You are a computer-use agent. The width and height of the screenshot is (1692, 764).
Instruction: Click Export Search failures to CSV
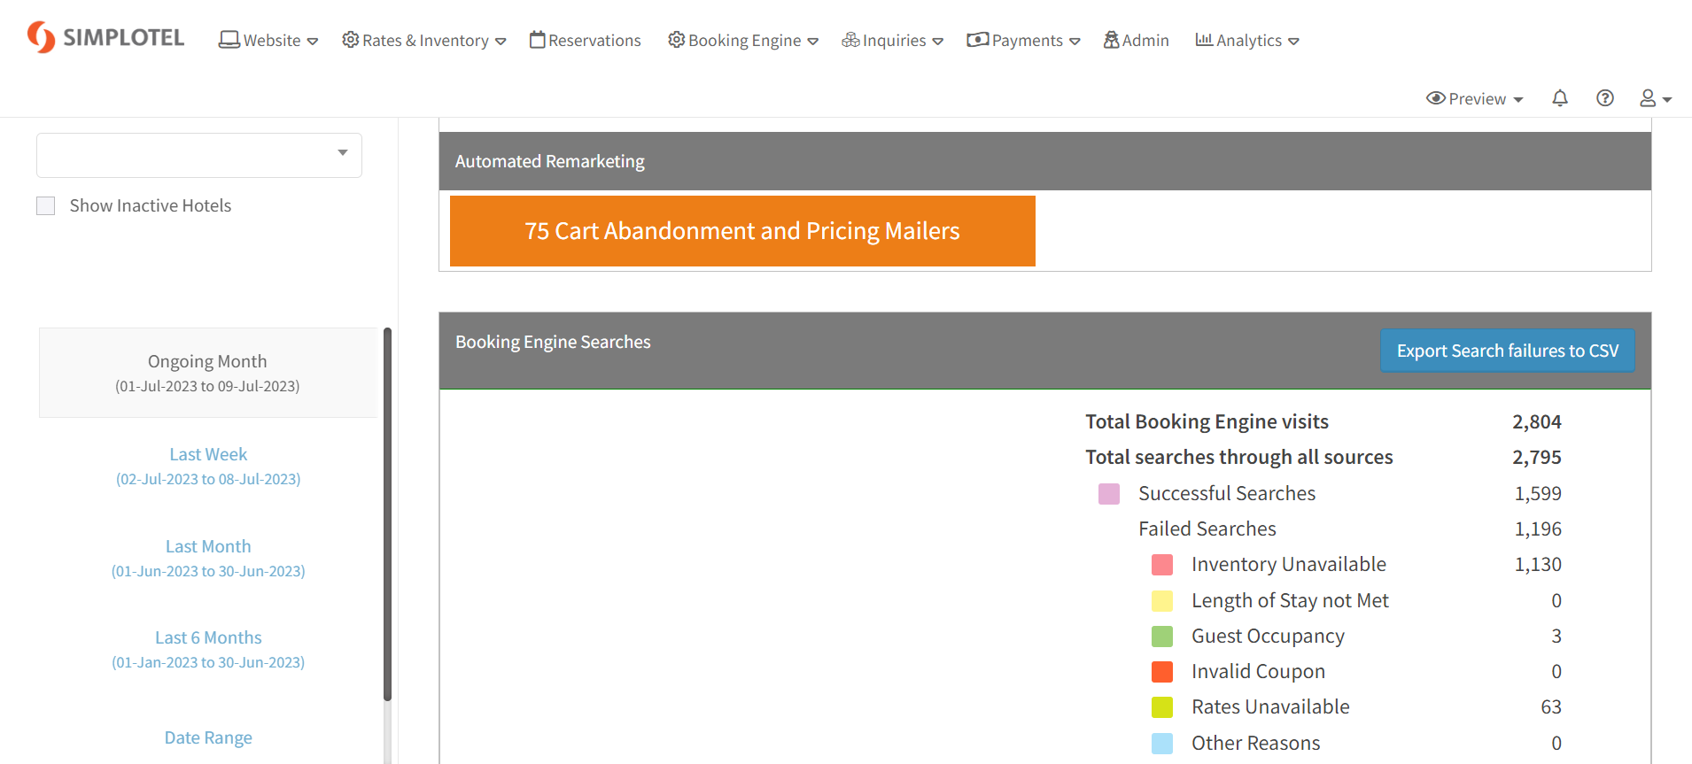pyautogui.click(x=1507, y=351)
